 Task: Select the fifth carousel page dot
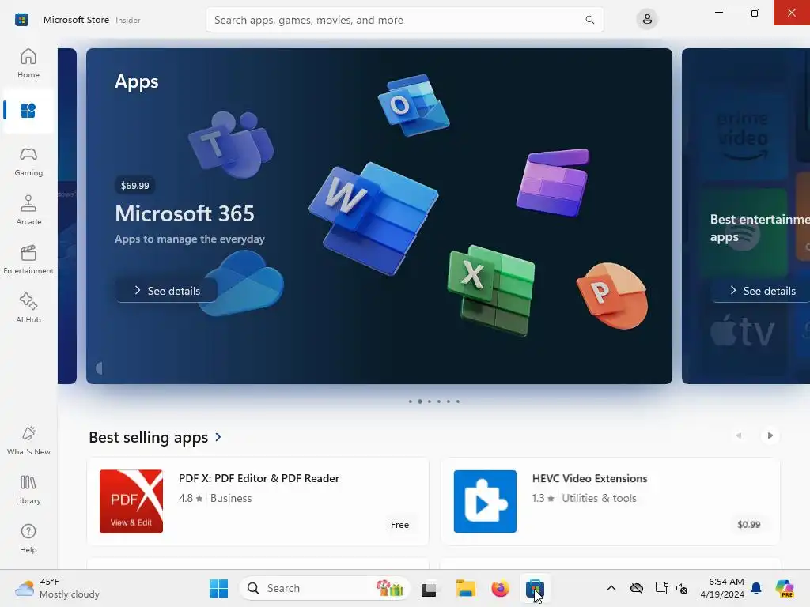[449, 402]
